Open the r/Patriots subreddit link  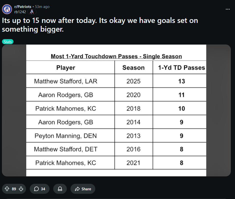point(23,7)
